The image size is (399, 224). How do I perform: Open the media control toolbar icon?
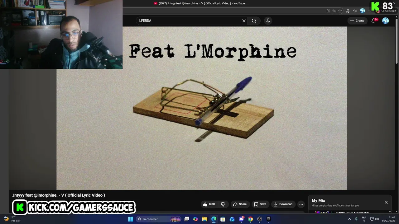348,11
